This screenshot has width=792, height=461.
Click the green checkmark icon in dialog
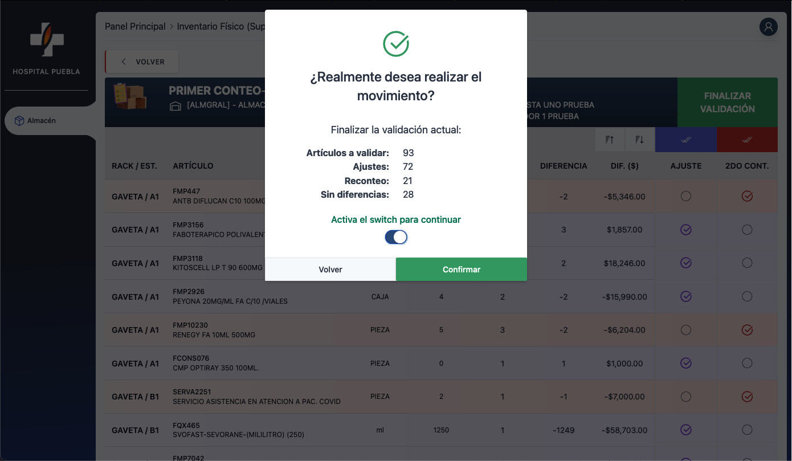click(x=396, y=44)
